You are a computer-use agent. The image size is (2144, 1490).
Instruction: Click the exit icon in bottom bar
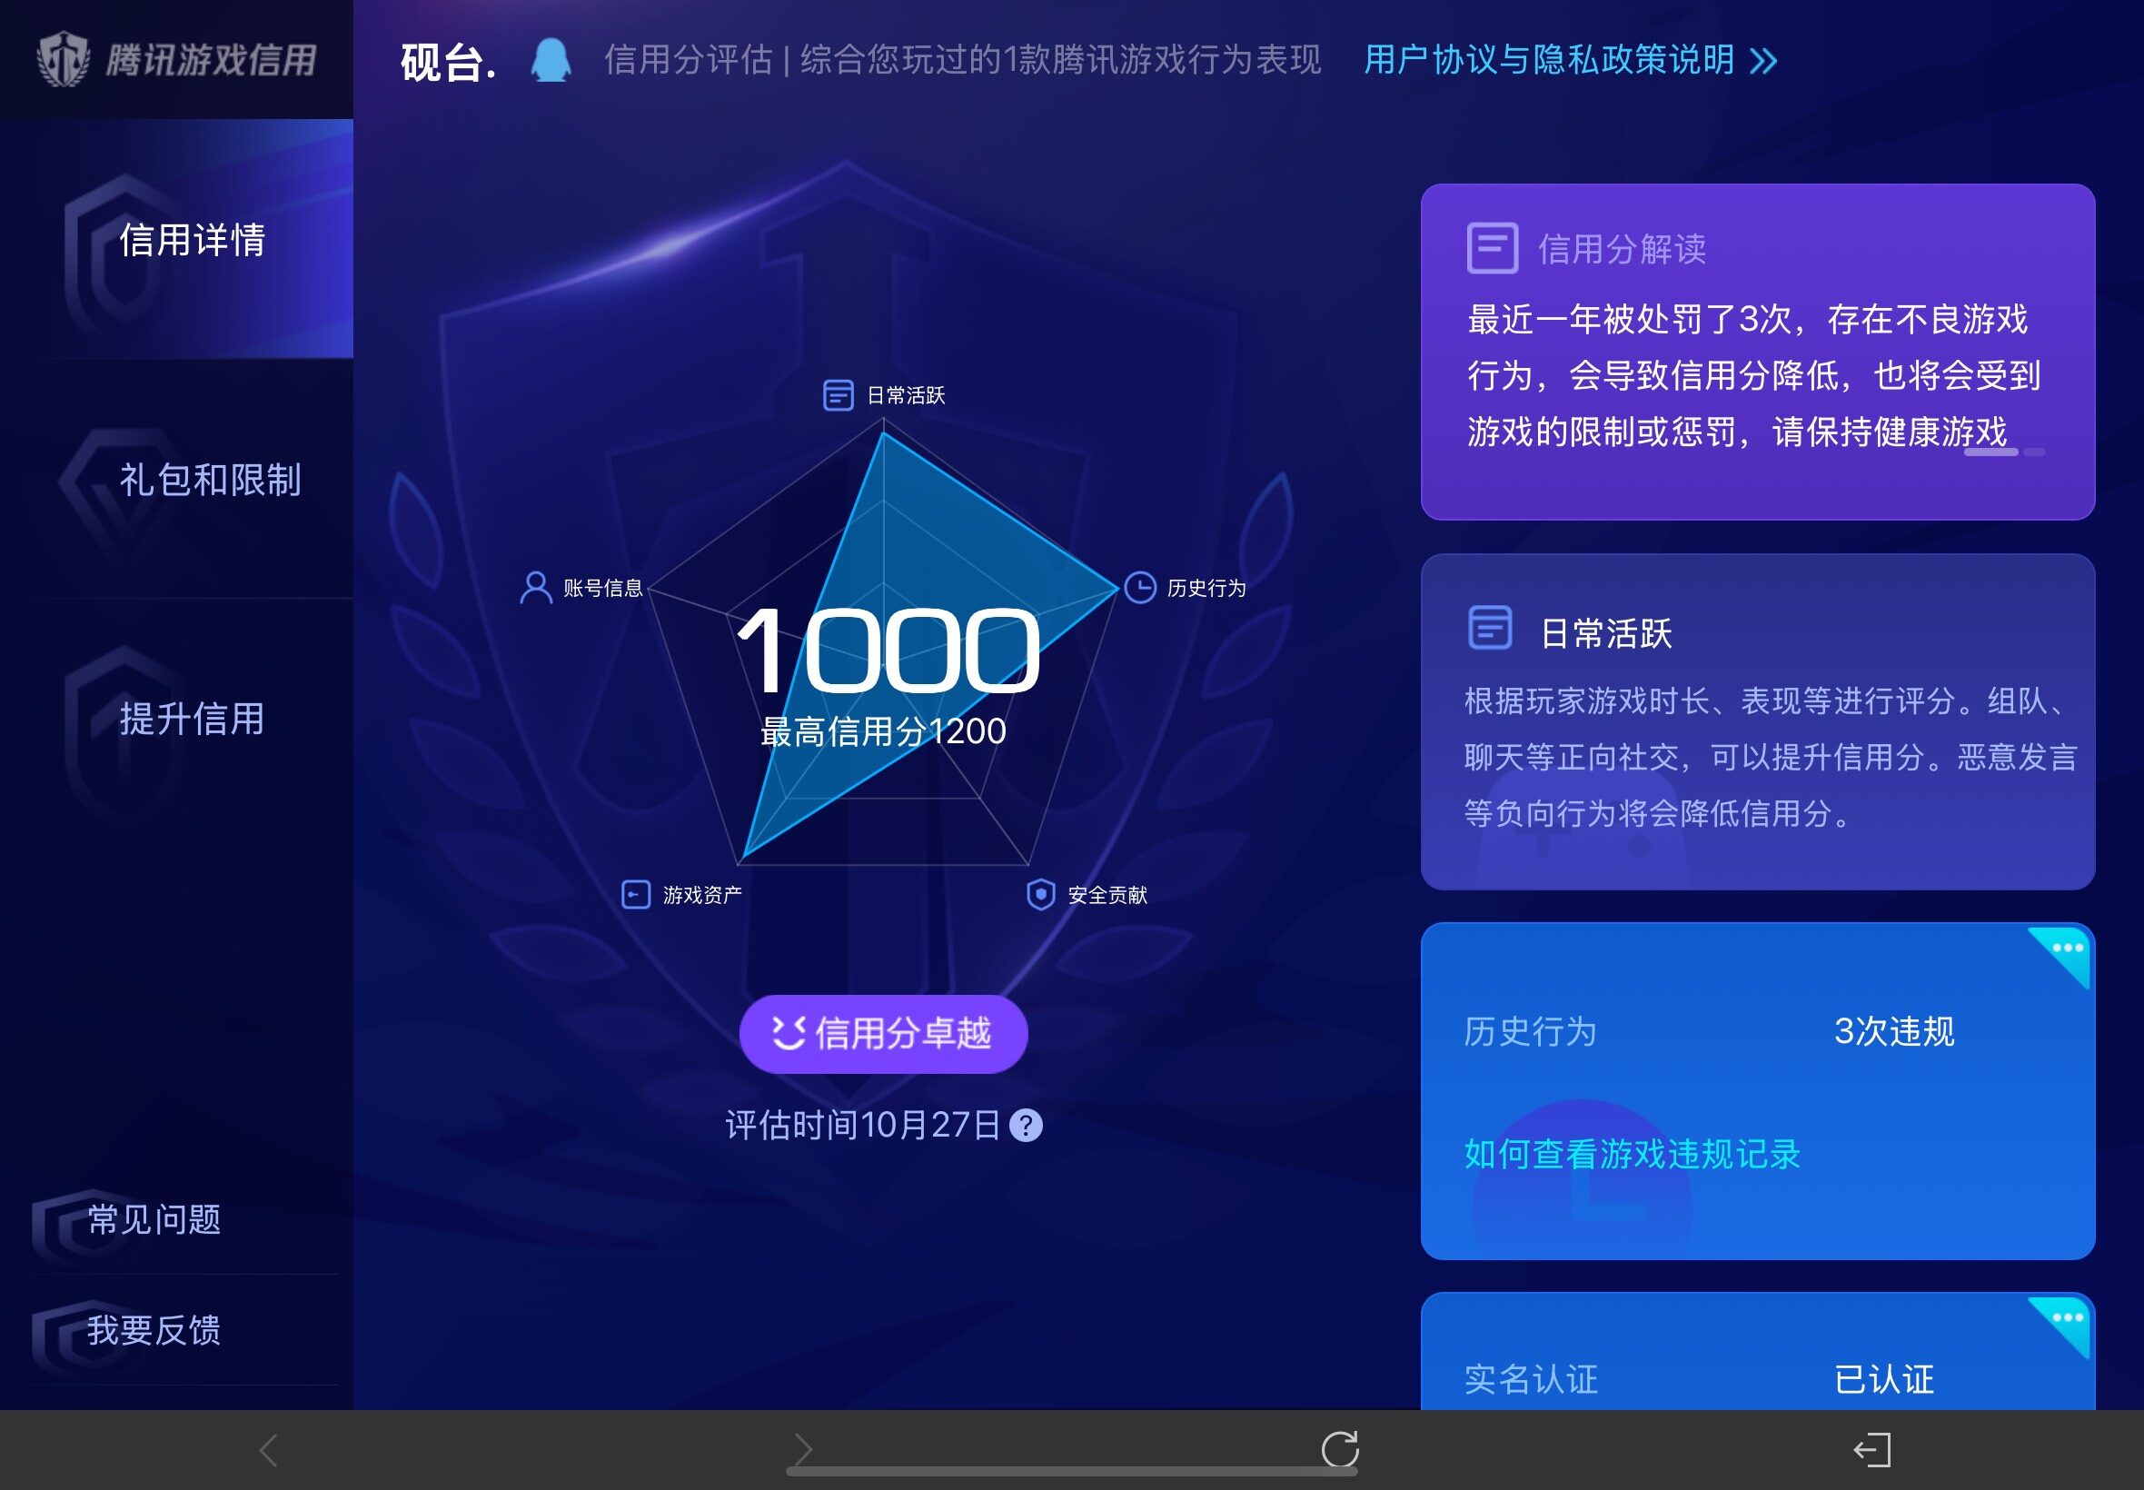click(x=1872, y=1450)
